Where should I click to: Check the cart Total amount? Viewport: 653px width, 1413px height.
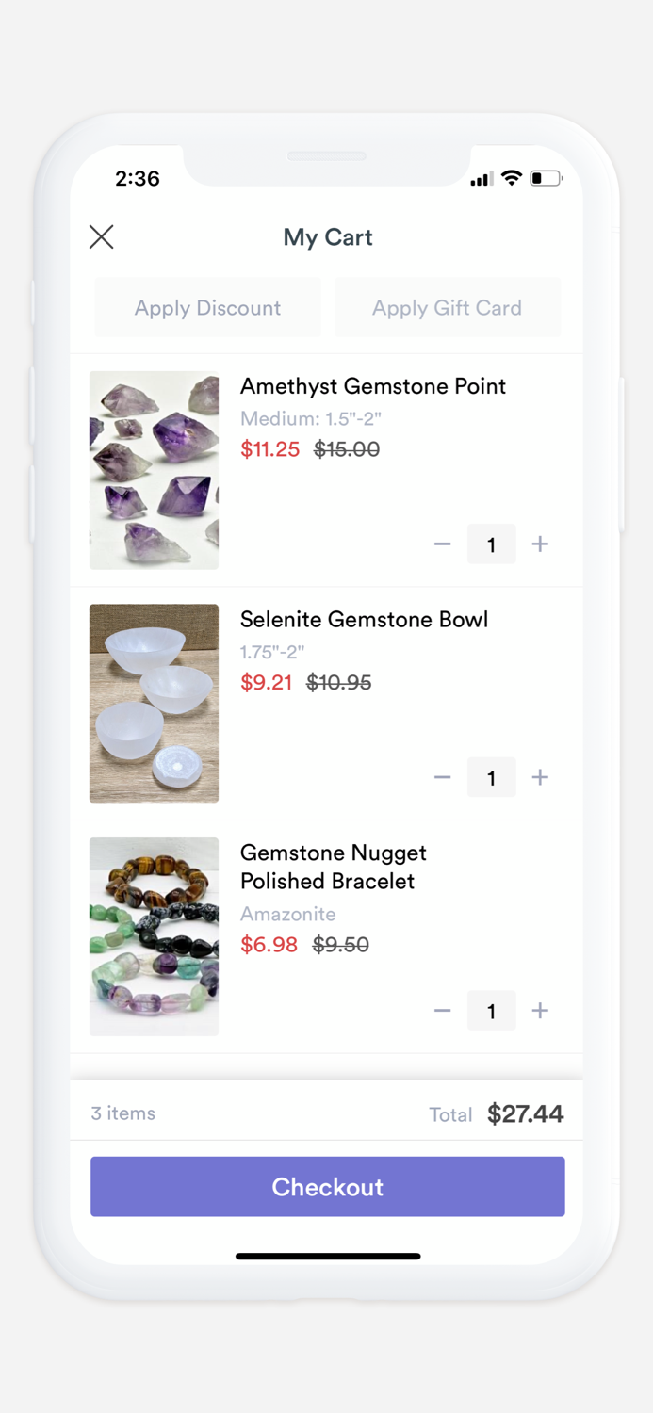525,1113
